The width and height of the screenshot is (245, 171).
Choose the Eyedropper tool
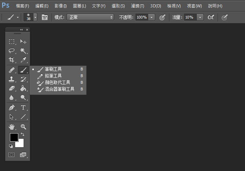[x=23, y=60]
